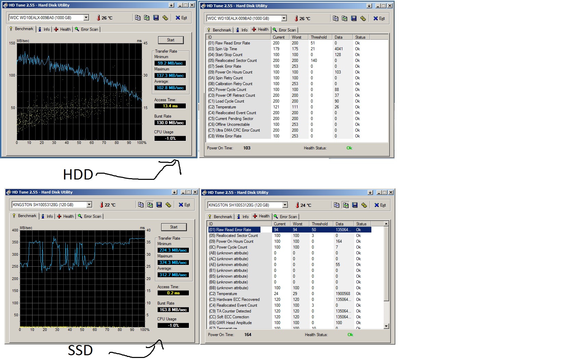Viewport: 575px width, 359px height.
Task: Click save (floppy) icon in WDC Benchmark window
Action: [x=156, y=18]
